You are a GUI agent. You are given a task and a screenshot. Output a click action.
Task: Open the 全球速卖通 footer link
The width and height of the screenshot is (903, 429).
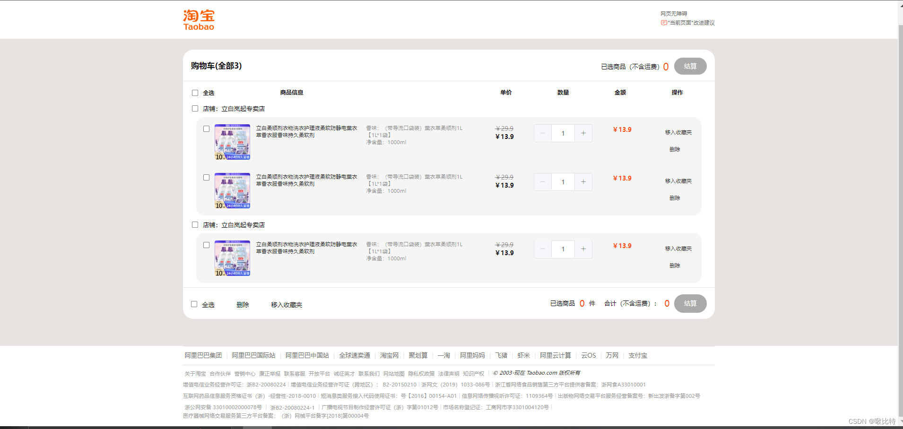click(355, 355)
